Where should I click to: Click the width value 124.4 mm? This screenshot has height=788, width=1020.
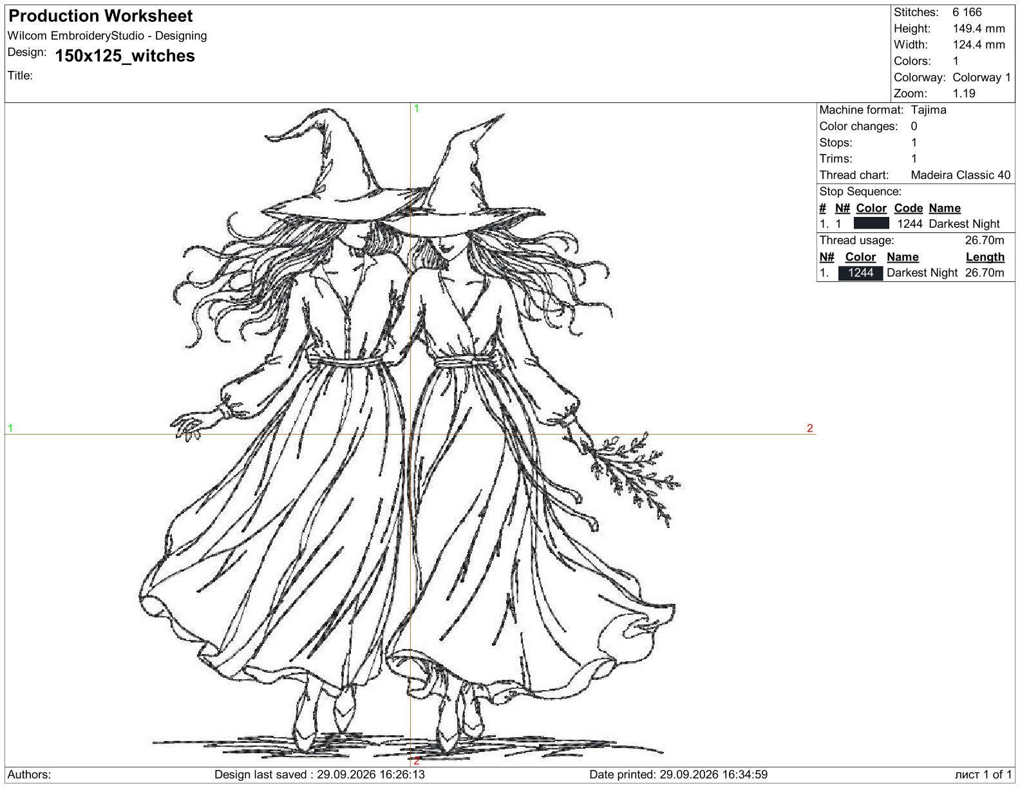[979, 44]
